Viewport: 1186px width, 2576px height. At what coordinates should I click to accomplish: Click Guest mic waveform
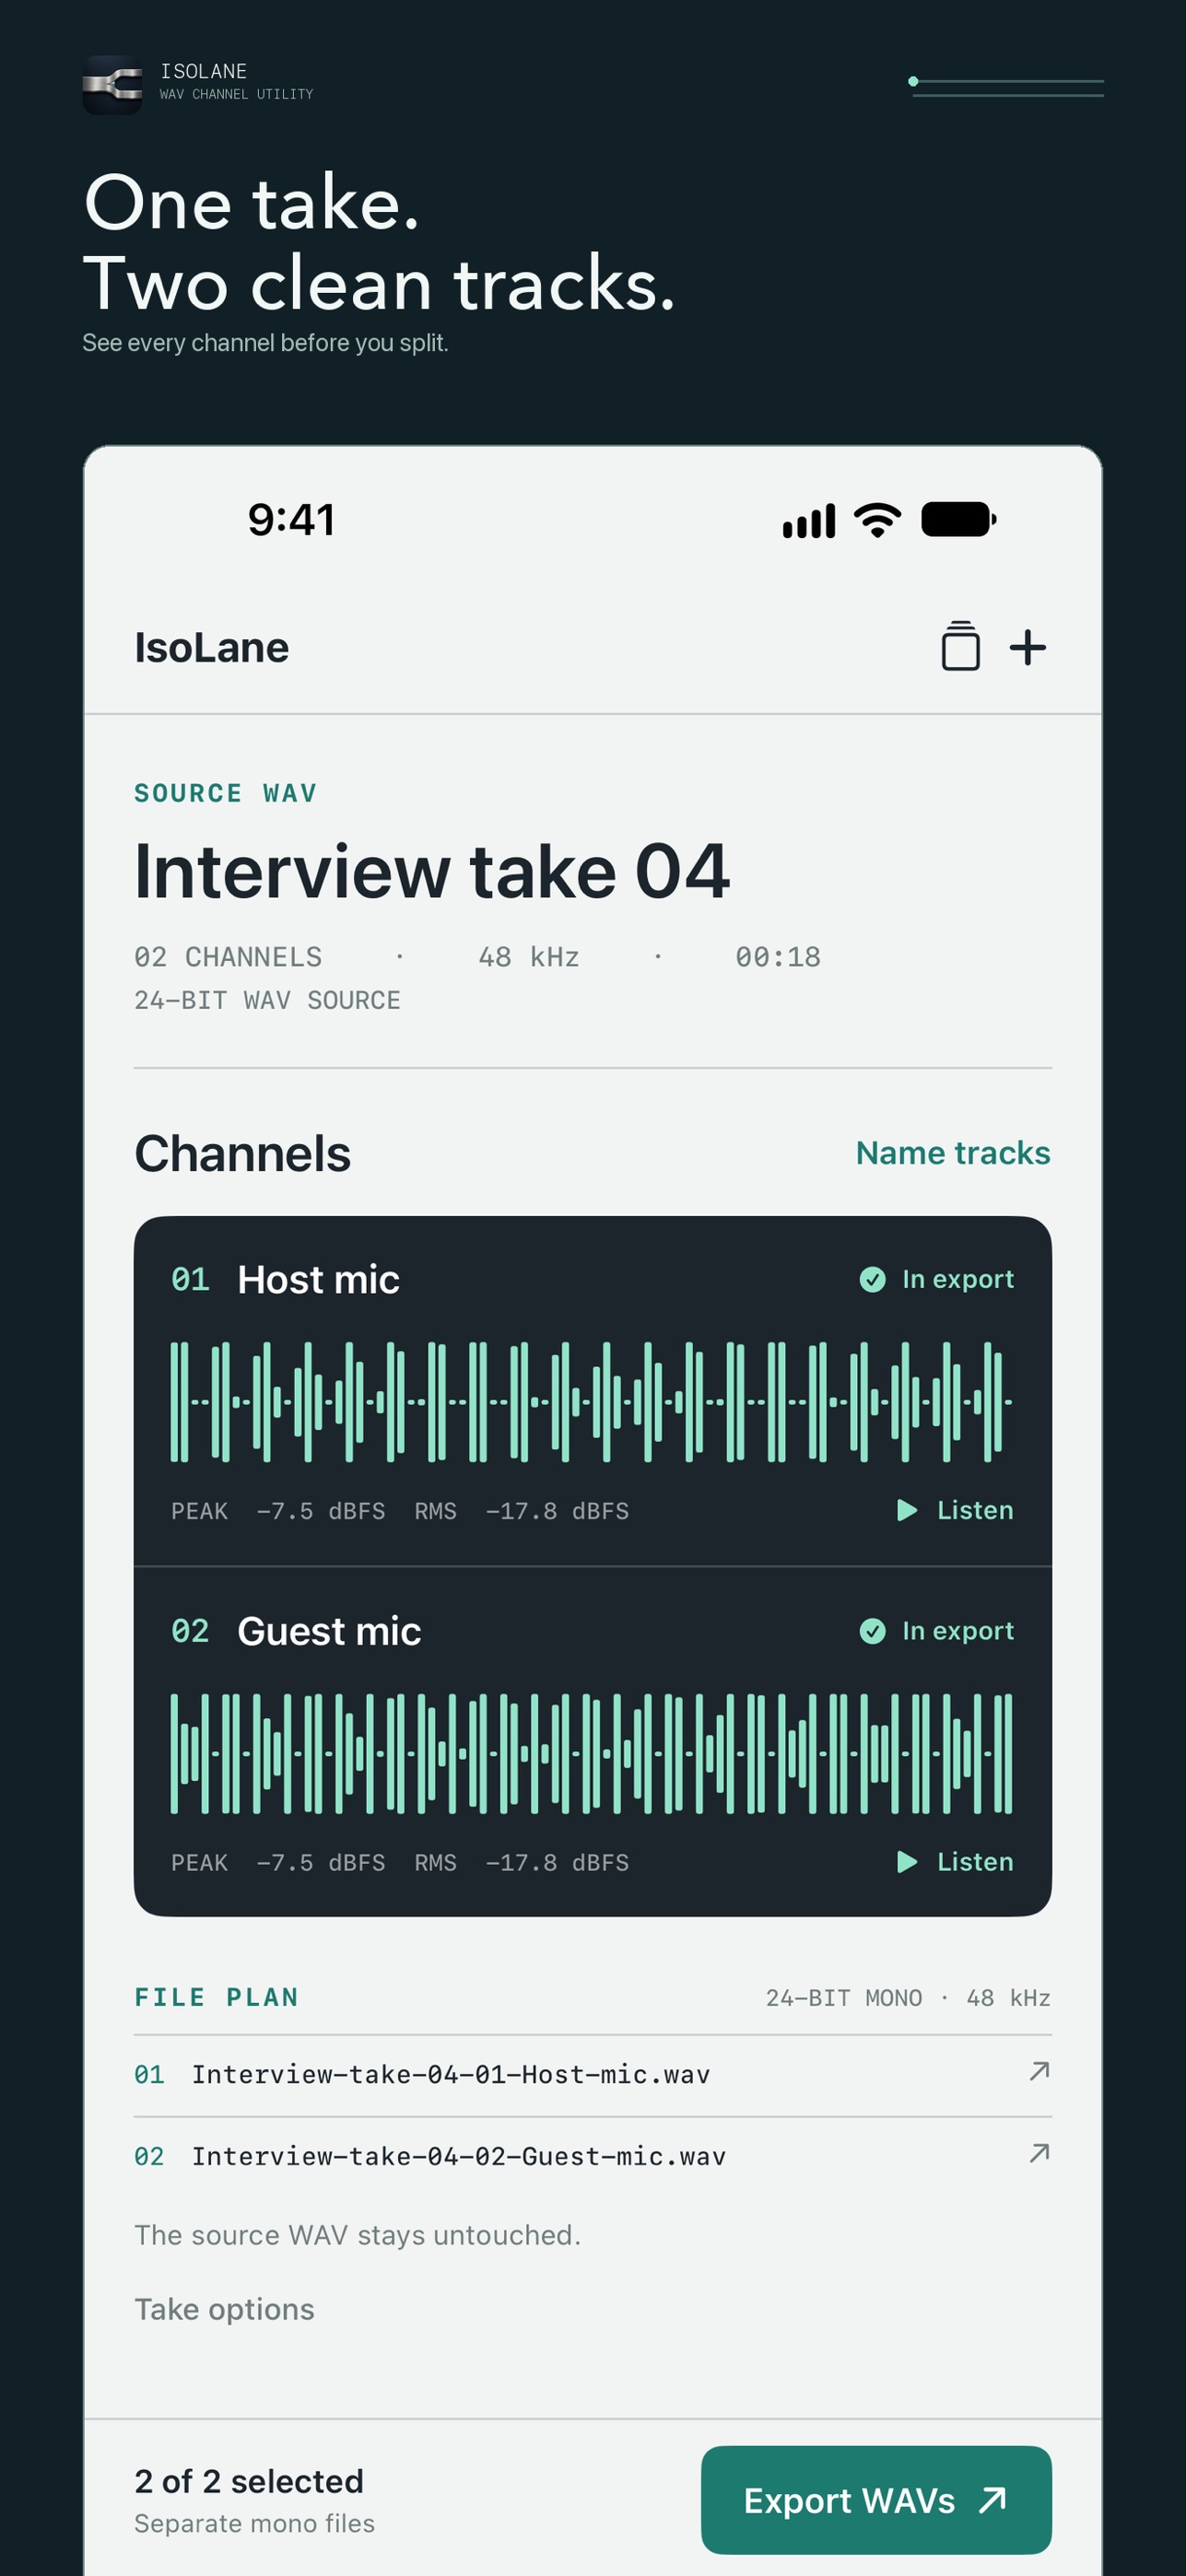point(592,1754)
